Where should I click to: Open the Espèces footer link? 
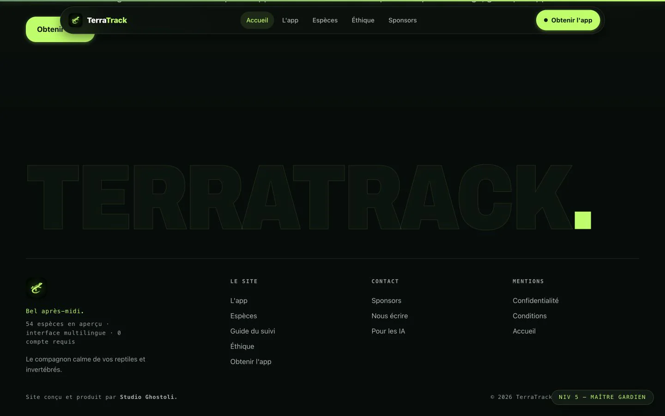(x=243, y=316)
